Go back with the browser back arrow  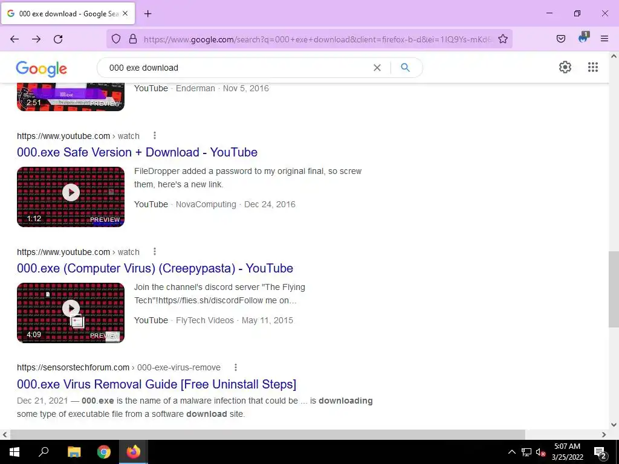[x=15, y=39]
